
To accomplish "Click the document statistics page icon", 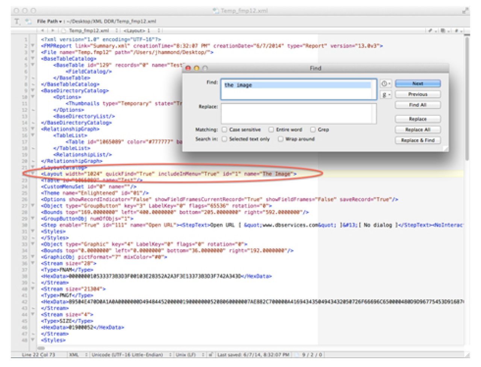I will 297,355.
